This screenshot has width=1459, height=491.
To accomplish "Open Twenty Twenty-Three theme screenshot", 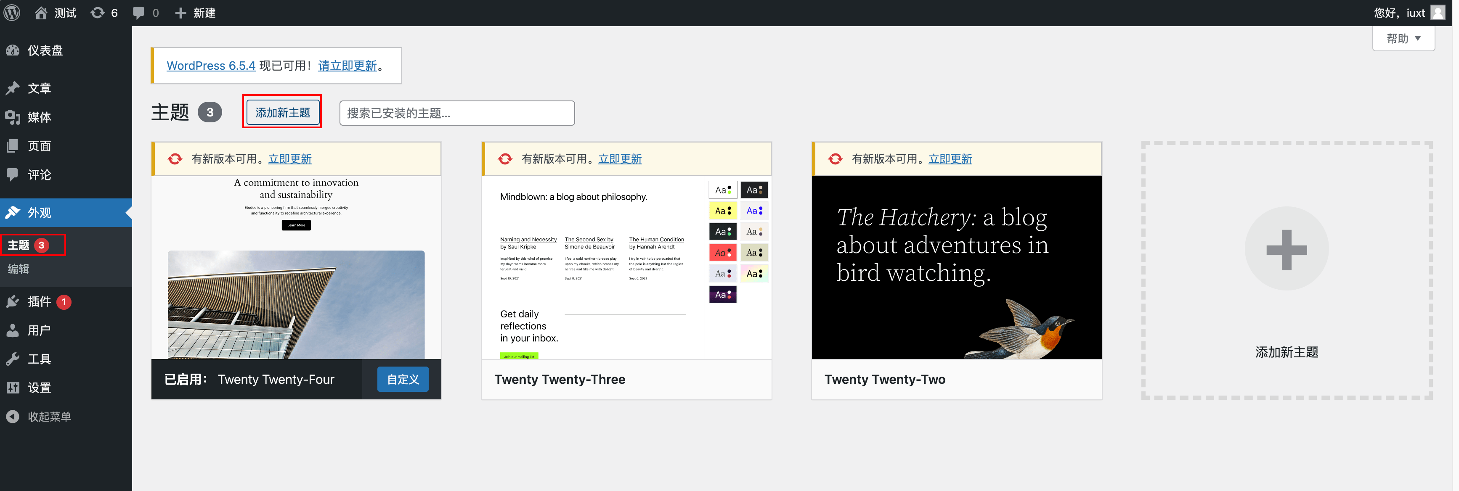I will tap(626, 267).
